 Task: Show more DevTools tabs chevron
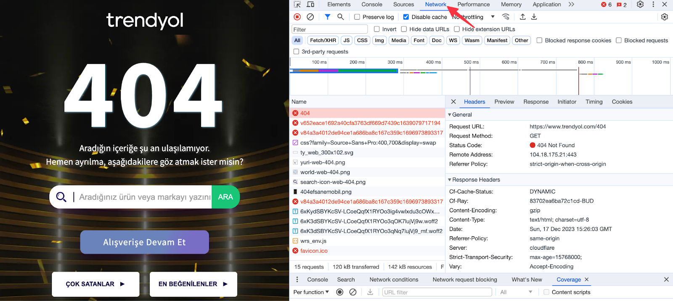point(571,4)
